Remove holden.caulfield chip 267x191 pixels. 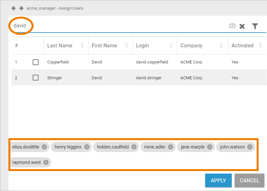pyautogui.click(x=134, y=147)
